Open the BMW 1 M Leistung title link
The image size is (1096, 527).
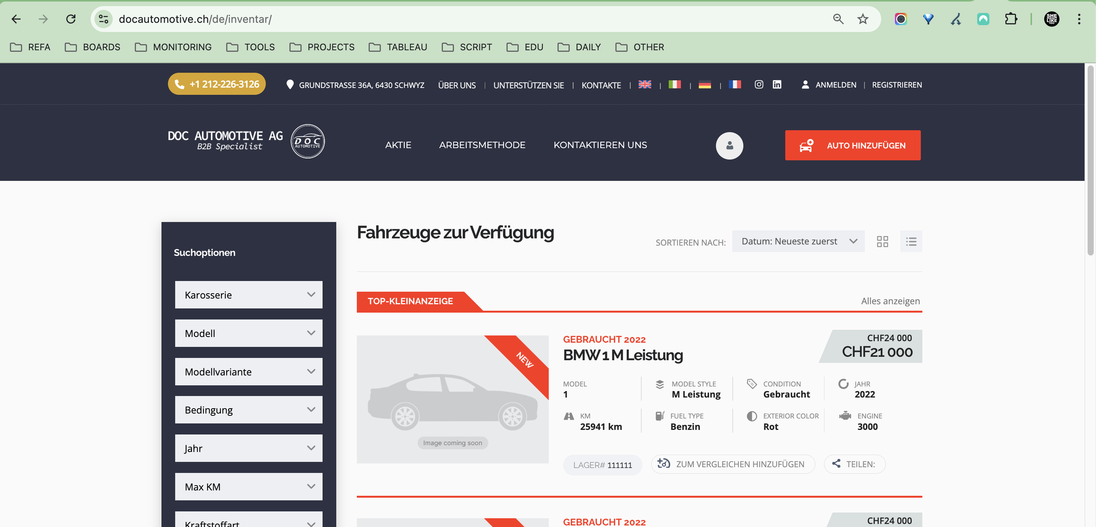pos(623,355)
